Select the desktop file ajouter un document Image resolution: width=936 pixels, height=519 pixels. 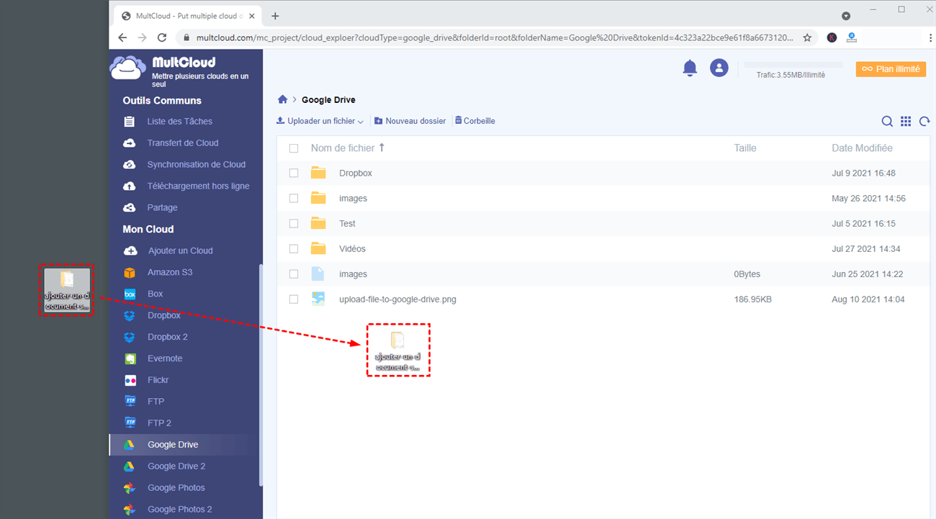[67, 290]
